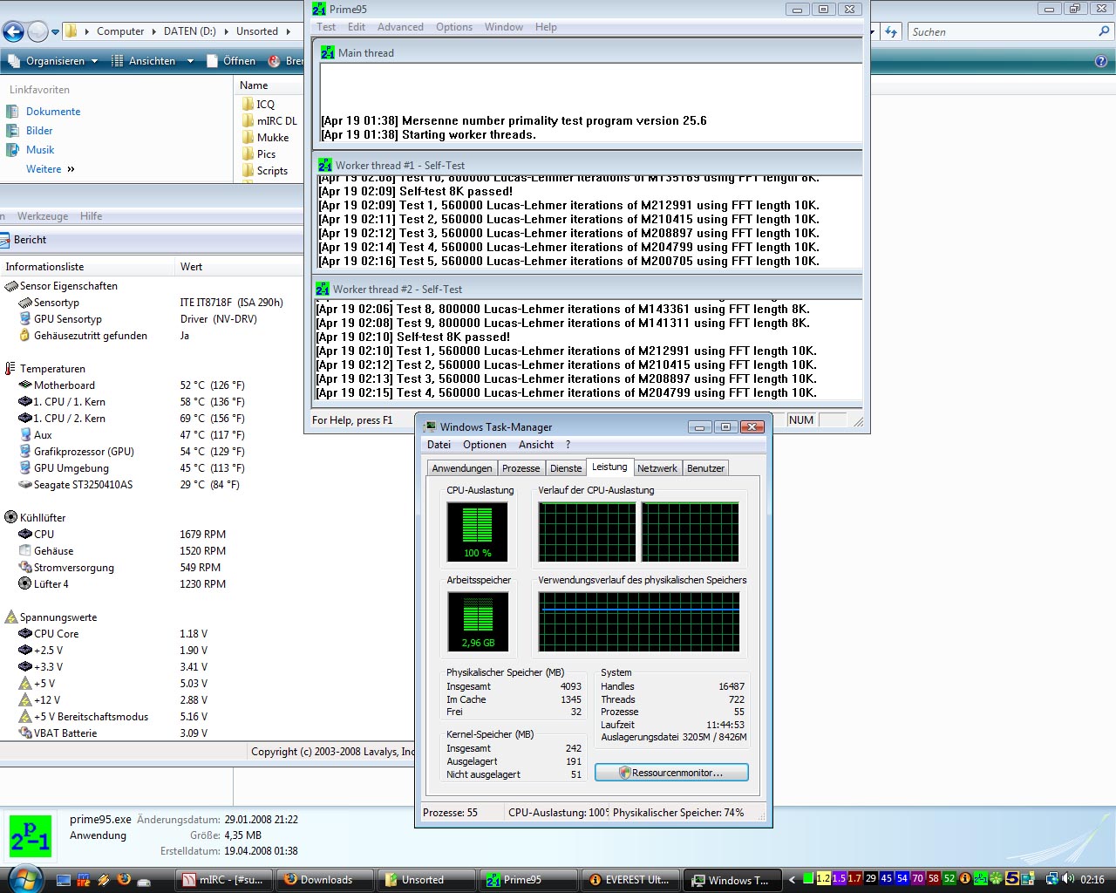Switch to mIRC taskbar button
1116x893 pixels.
point(224,879)
